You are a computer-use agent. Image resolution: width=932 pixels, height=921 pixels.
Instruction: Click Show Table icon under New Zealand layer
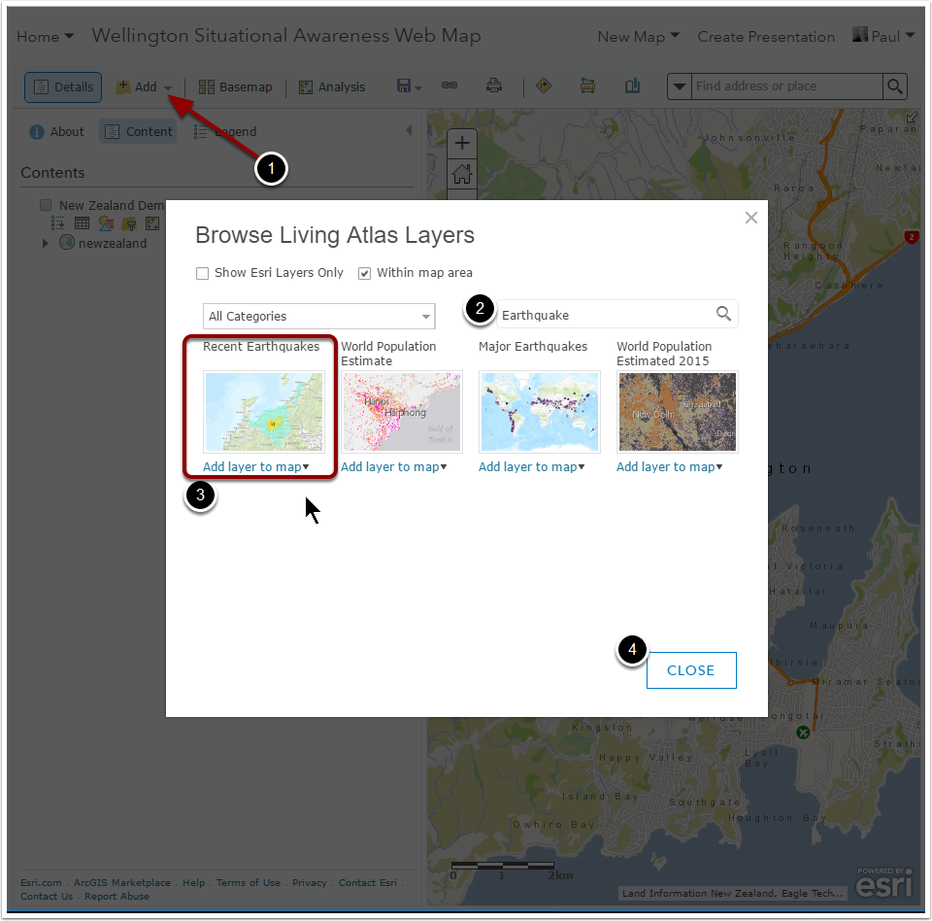coord(82,223)
